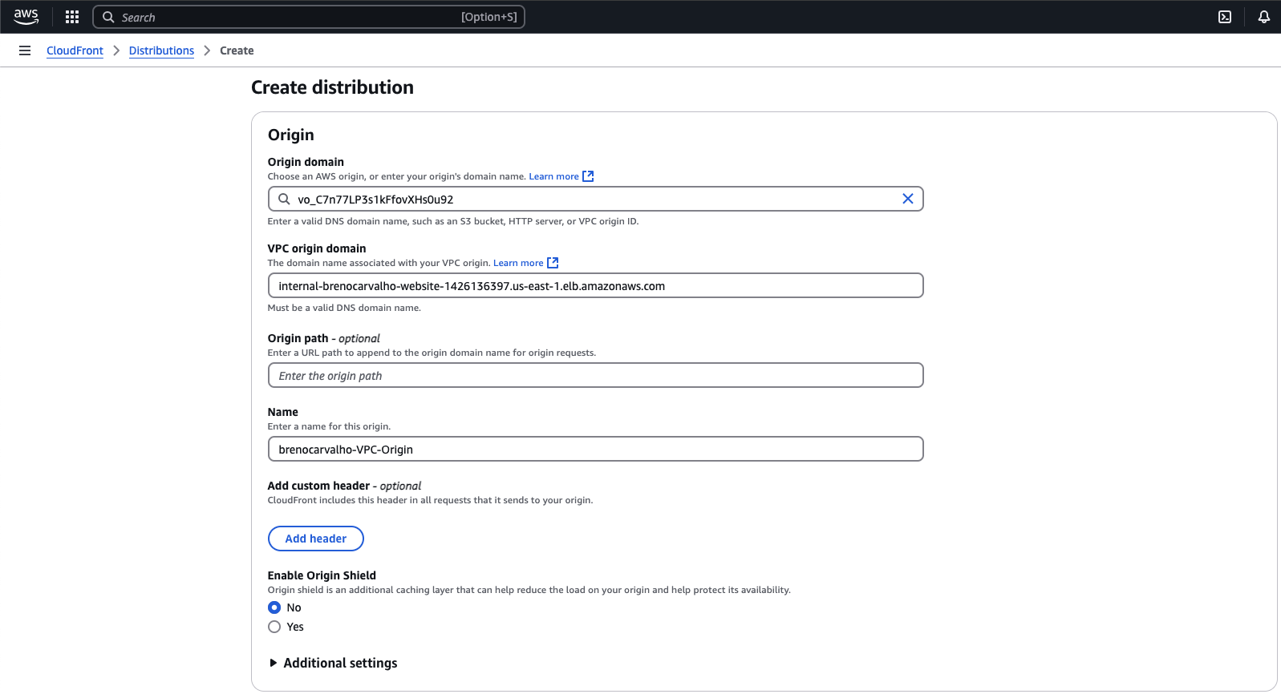Open the AWS services grid menu

pos(72,17)
